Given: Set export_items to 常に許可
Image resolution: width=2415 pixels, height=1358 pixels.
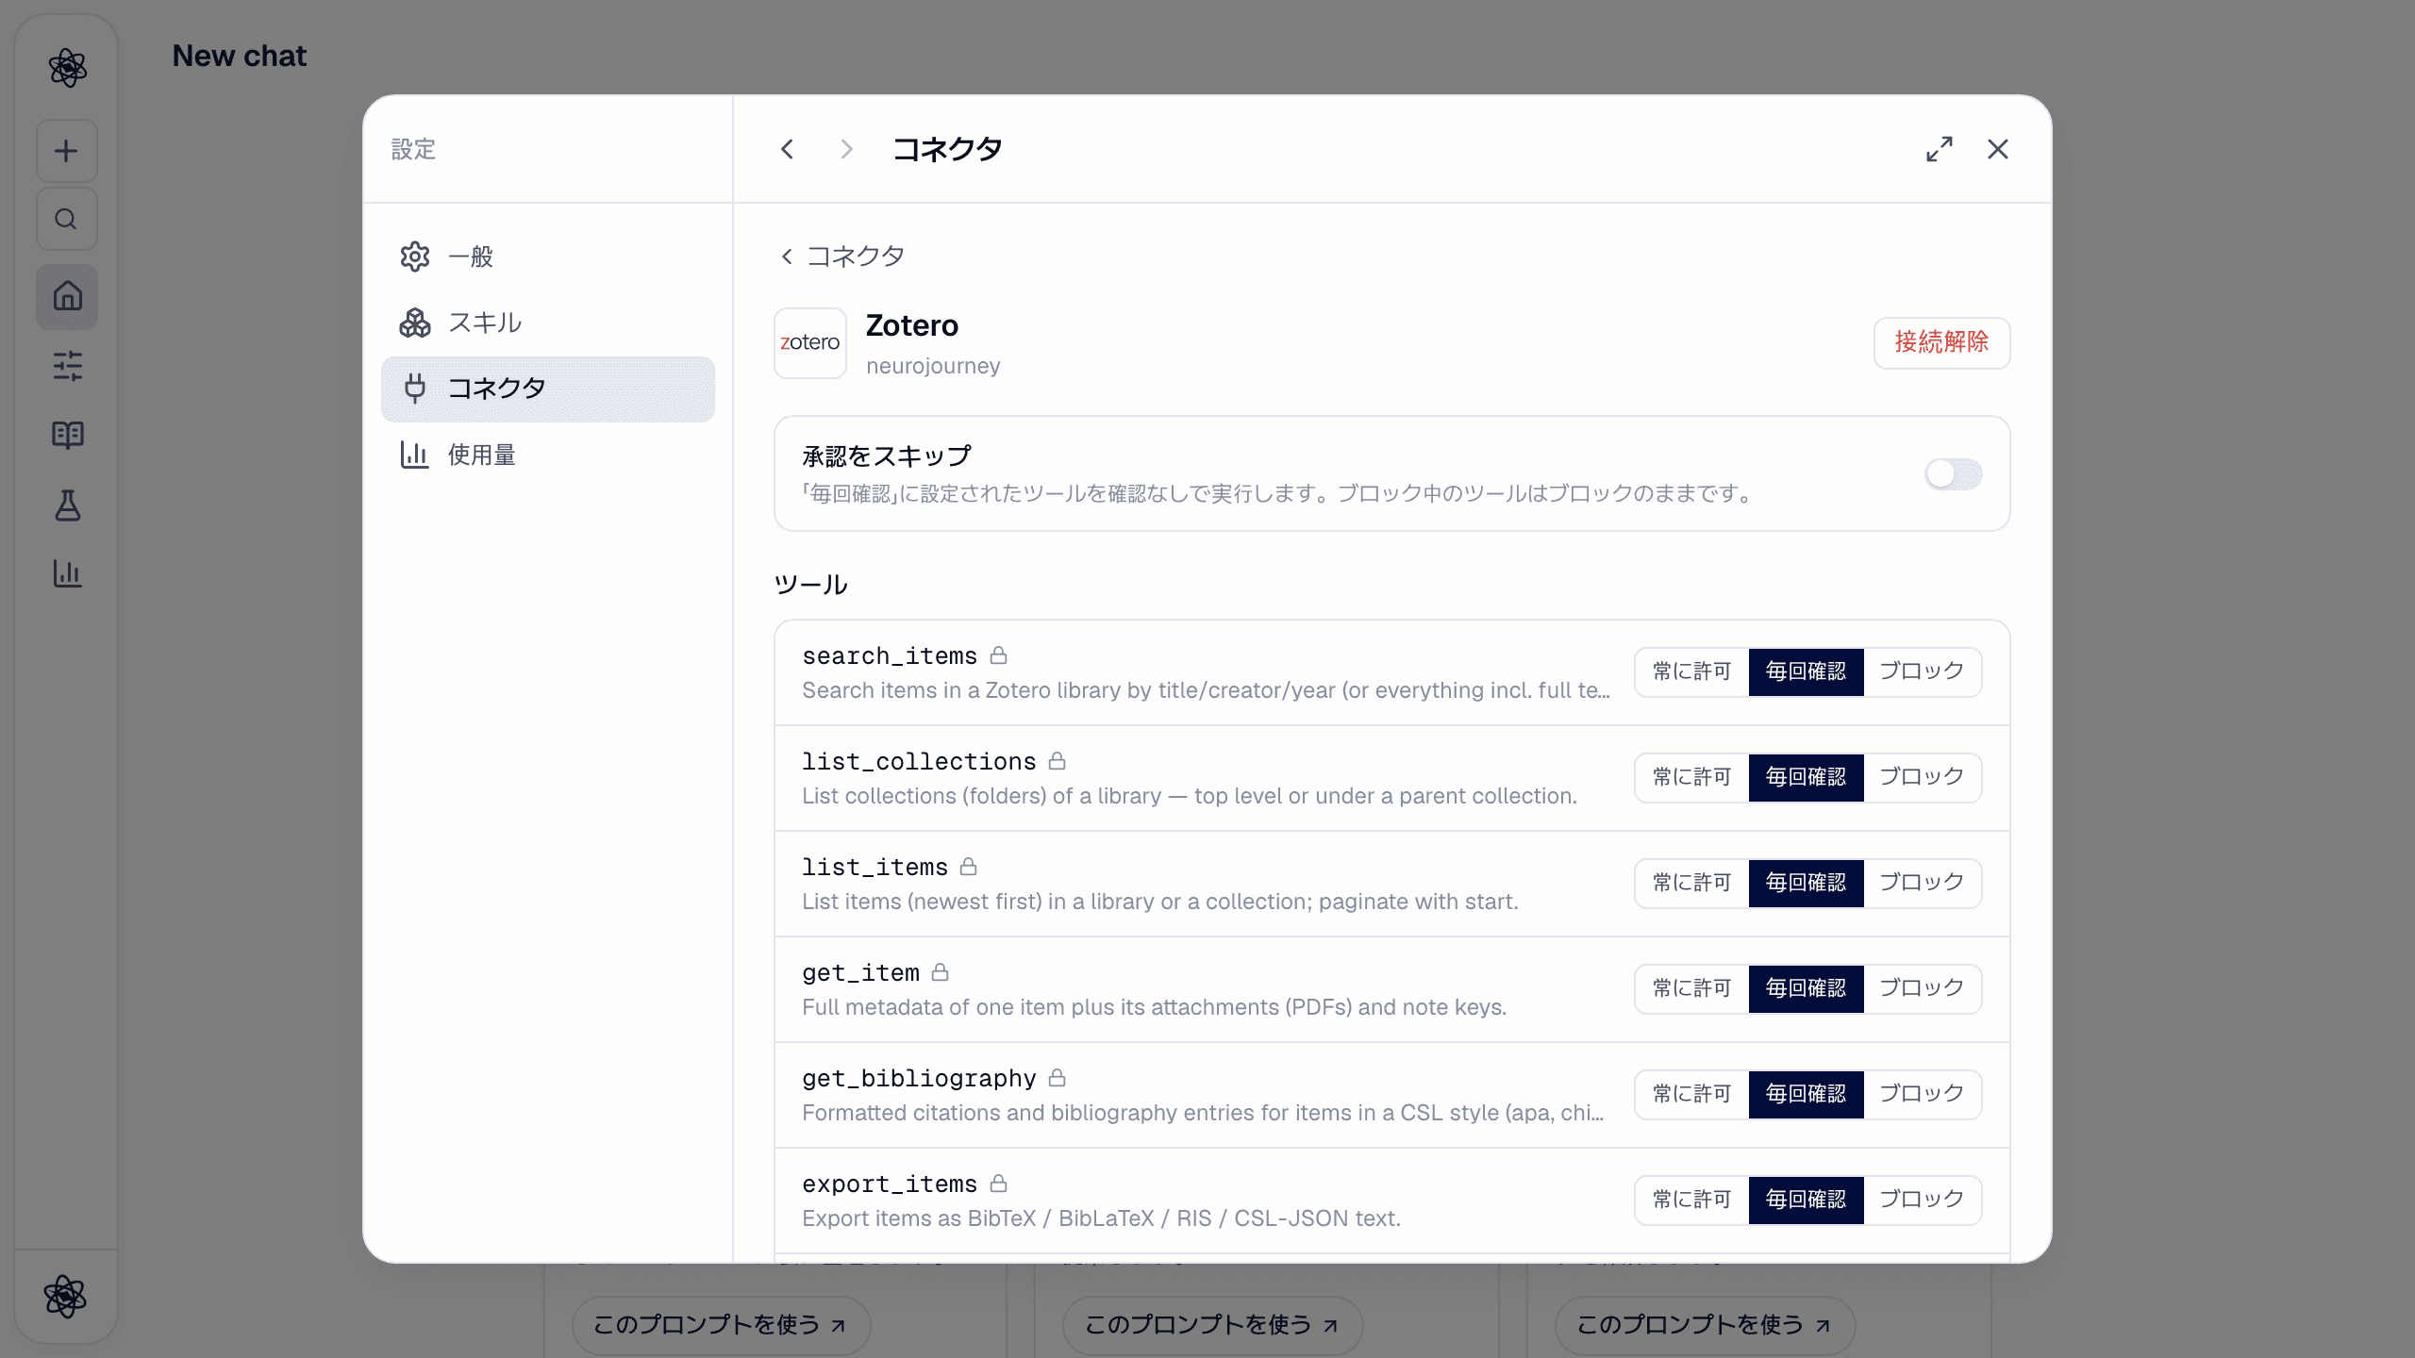Looking at the screenshot, I should point(1692,1200).
